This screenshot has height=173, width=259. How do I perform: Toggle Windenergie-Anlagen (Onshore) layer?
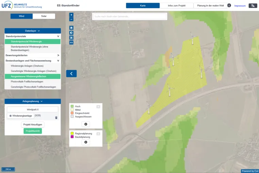click(x=33, y=66)
